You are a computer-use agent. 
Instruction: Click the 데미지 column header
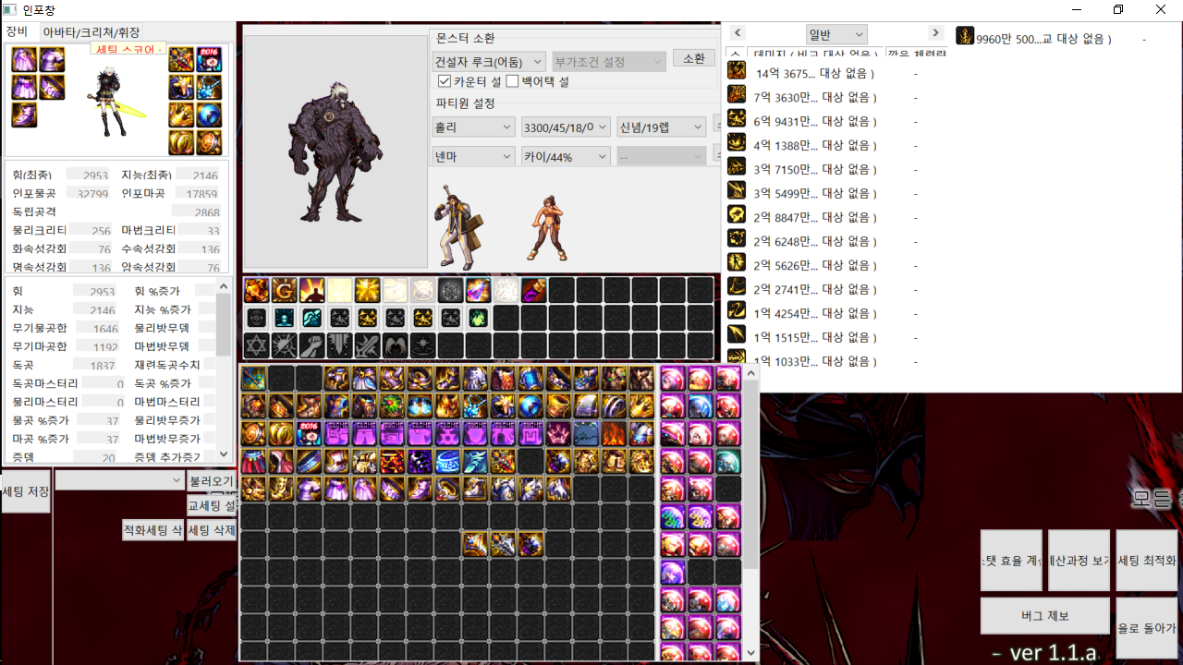click(814, 54)
